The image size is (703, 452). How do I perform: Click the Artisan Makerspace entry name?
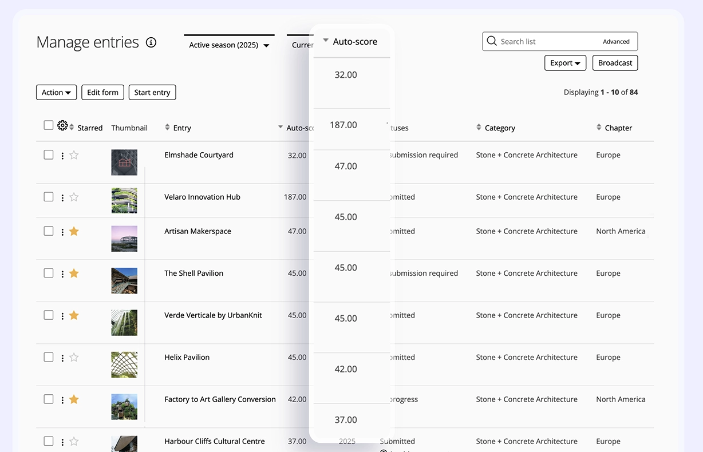(x=198, y=231)
